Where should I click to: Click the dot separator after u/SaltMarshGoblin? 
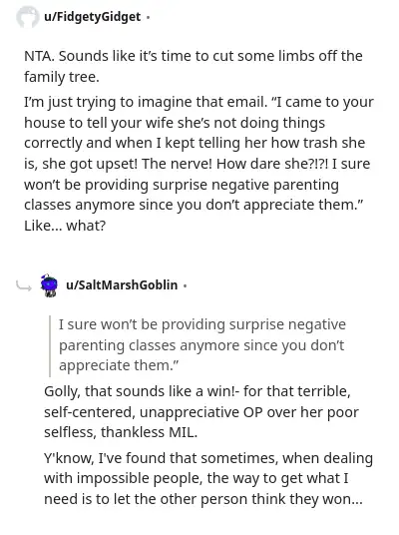pos(185,285)
